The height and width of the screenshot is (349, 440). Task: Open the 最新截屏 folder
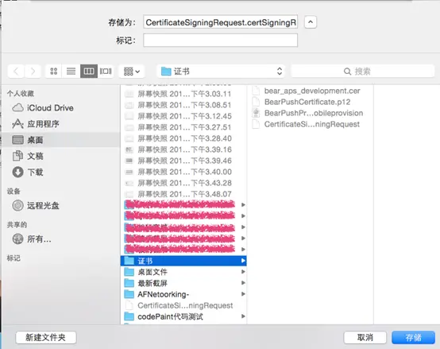[x=183, y=283]
